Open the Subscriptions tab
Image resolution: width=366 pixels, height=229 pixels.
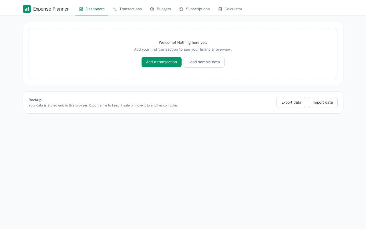[194, 9]
